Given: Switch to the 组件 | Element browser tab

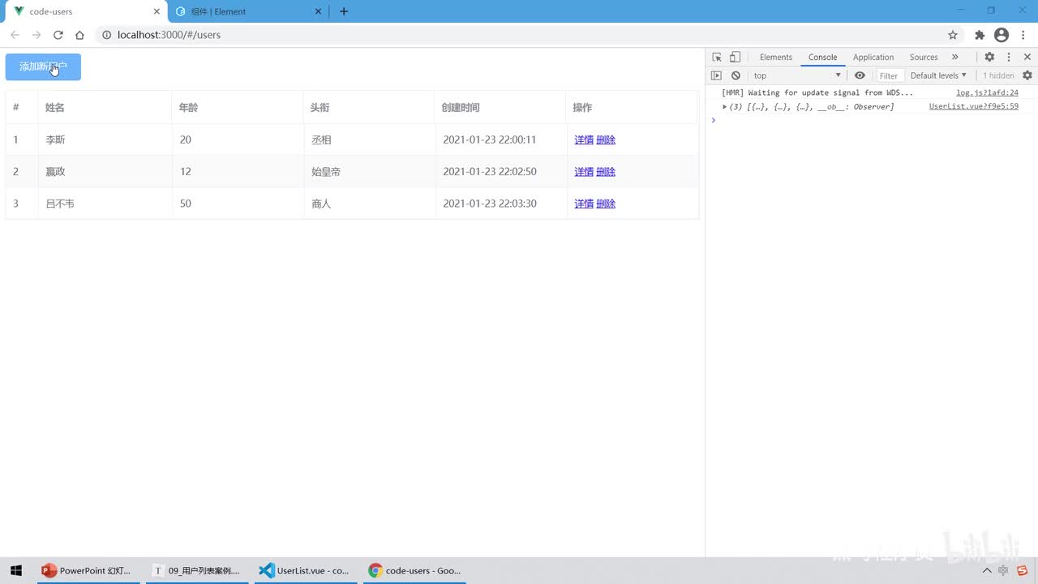Looking at the screenshot, I should 247,11.
